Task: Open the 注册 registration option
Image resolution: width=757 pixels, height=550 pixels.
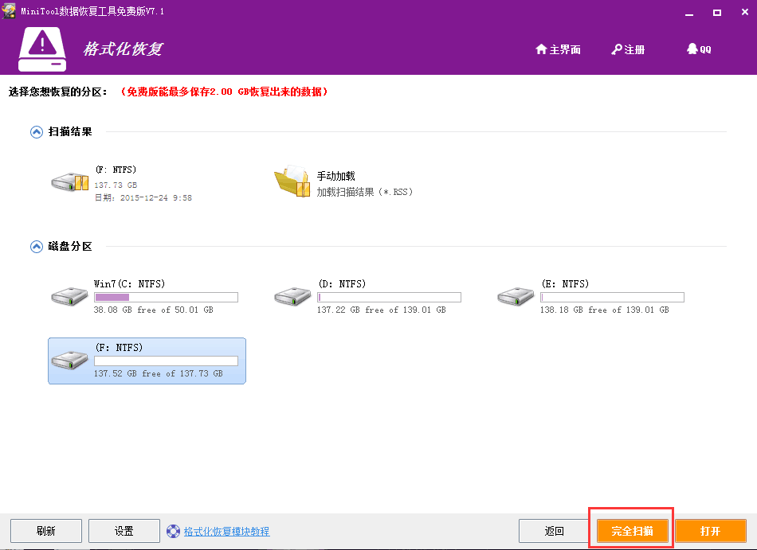Action: 628,49
